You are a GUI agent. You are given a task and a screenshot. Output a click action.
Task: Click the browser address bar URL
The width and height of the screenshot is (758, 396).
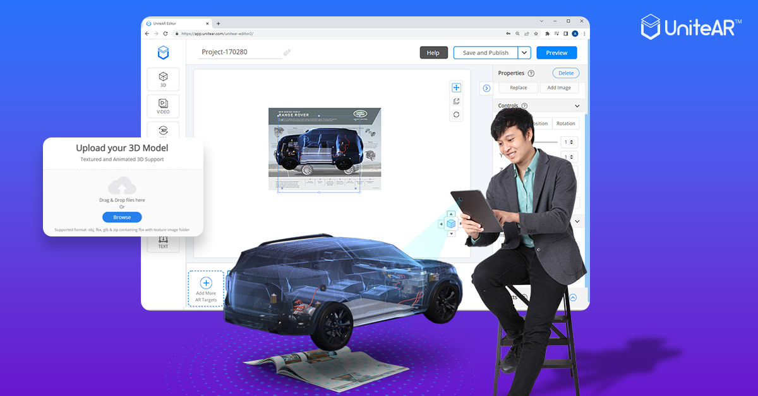point(217,33)
